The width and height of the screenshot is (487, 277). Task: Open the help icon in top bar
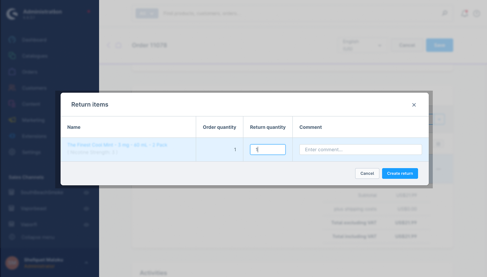tap(476, 13)
